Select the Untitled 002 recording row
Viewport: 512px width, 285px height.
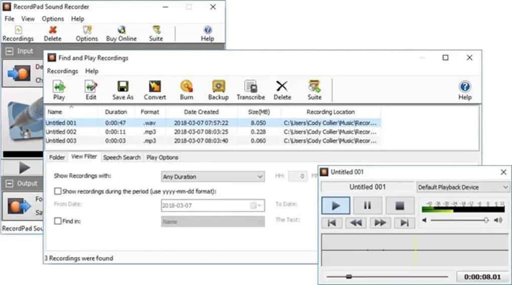(x=61, y=131)
